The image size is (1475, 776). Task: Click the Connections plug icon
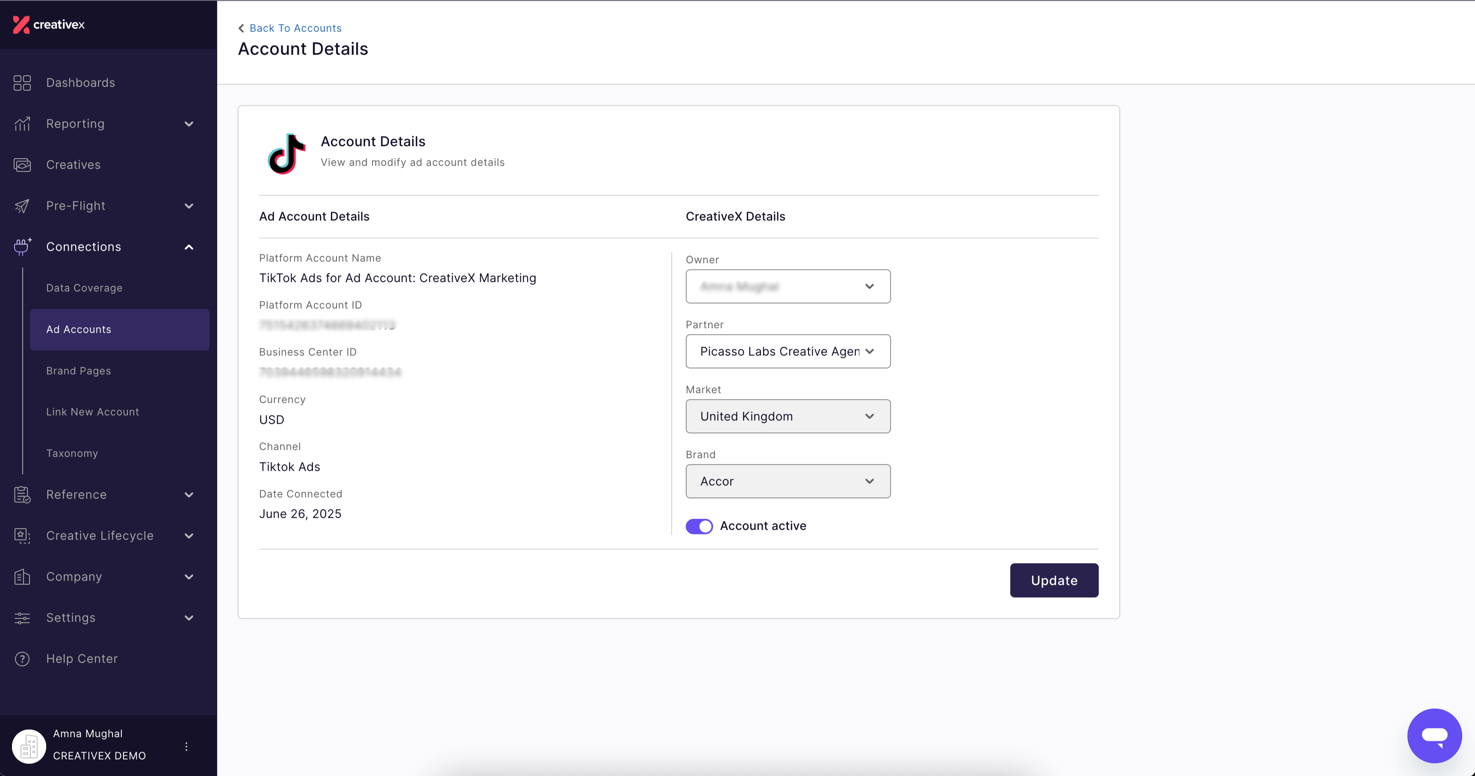coord(22,247)
